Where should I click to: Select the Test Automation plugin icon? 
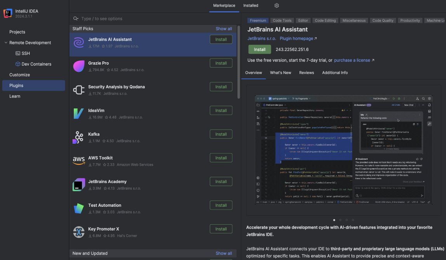click(x=79, y=209)
